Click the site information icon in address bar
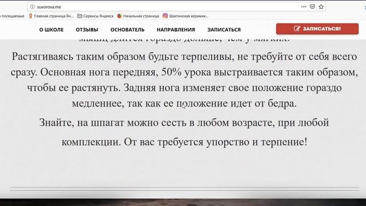The width and height of the screenshot is (366, 206). click(33, 7)
